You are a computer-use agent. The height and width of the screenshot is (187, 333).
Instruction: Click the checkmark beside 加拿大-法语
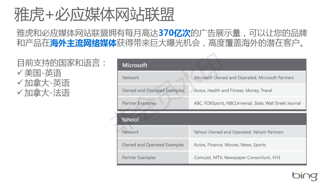coord(20,92)
